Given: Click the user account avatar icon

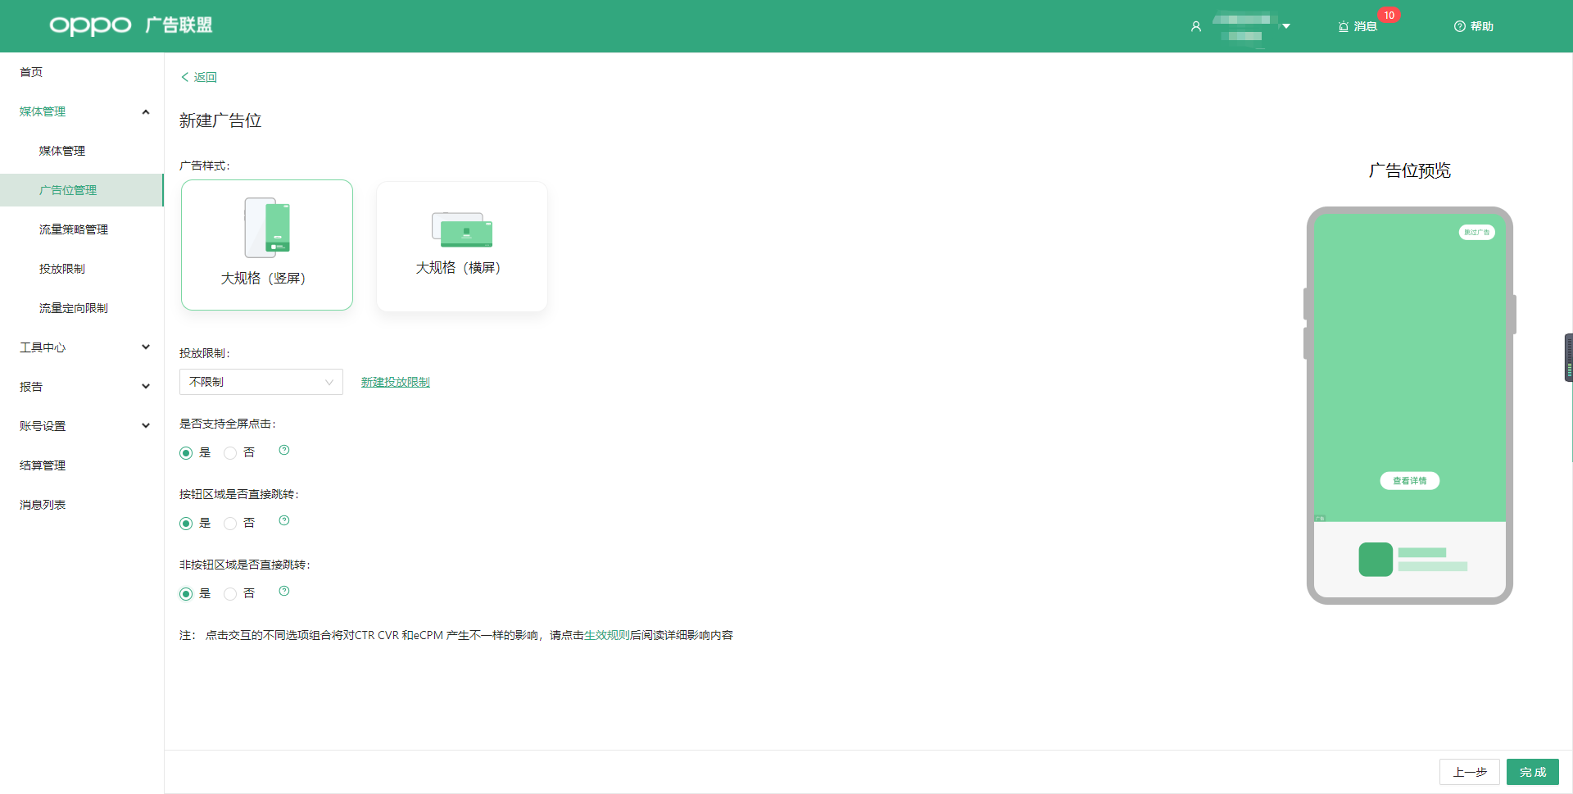Looking at the screenshot, I should click(x=1195, y=26).
